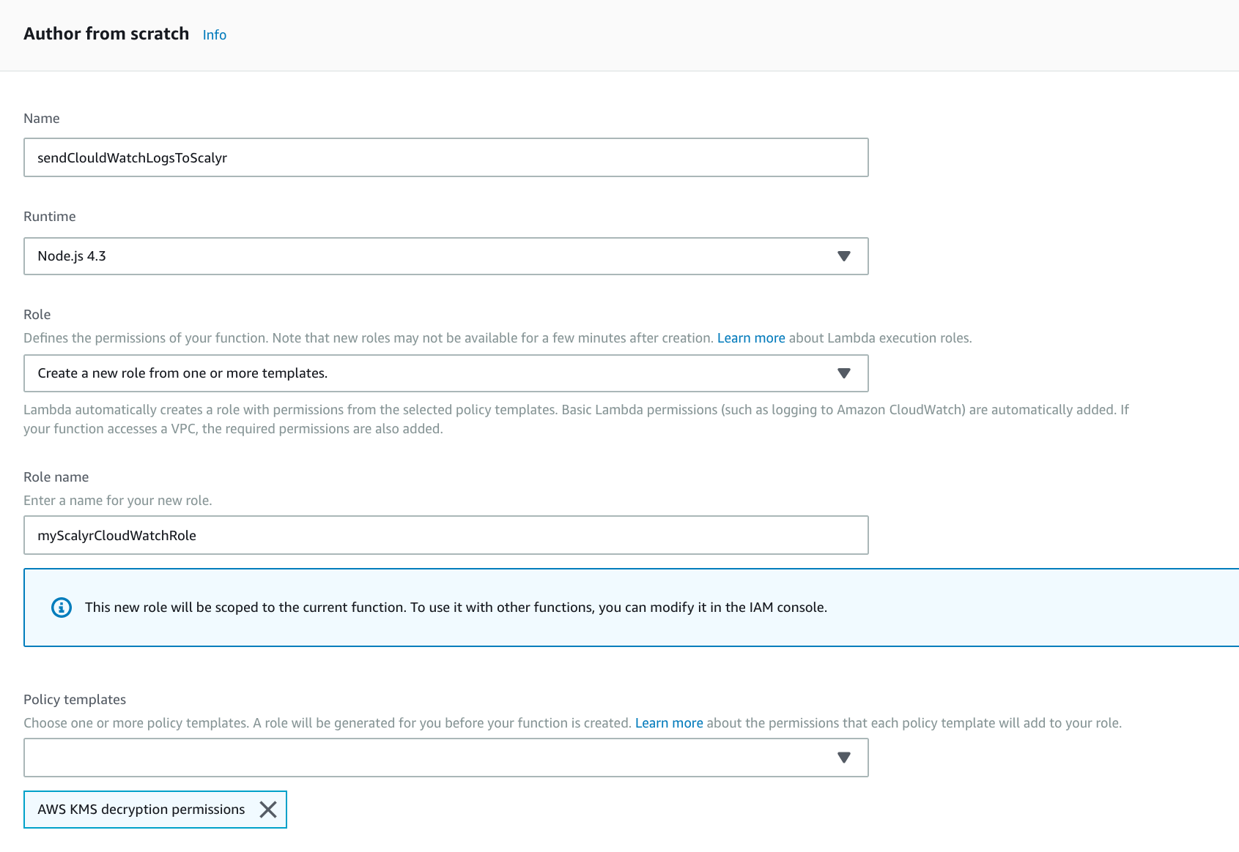Click the AWS KMS decryption permissions chip text
This screenshot has width=1239, height=852.
141,810
